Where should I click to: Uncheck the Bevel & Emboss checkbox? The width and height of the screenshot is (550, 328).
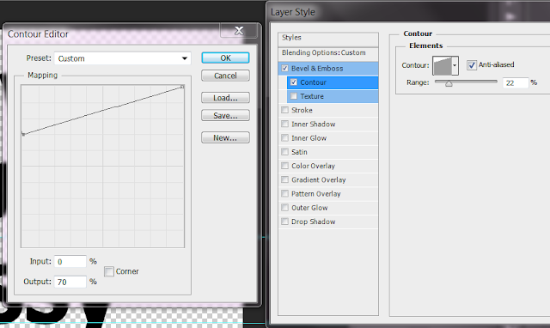tap(284, 68)
